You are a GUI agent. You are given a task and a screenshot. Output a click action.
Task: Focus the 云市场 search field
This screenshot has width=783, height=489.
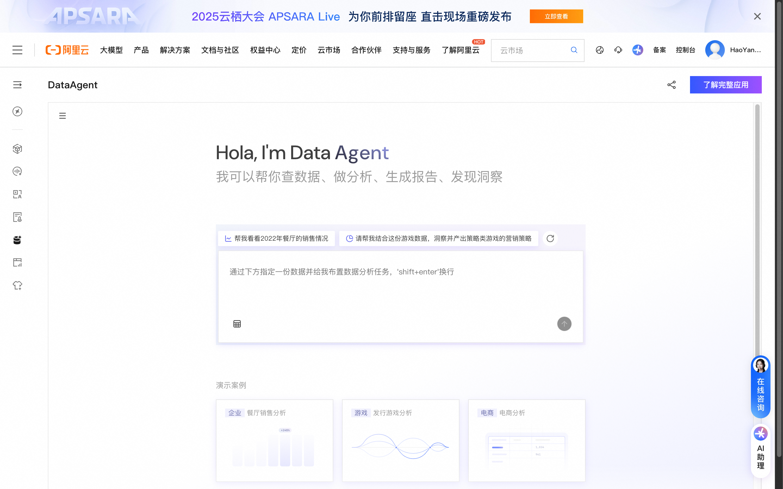pos(531,51)
